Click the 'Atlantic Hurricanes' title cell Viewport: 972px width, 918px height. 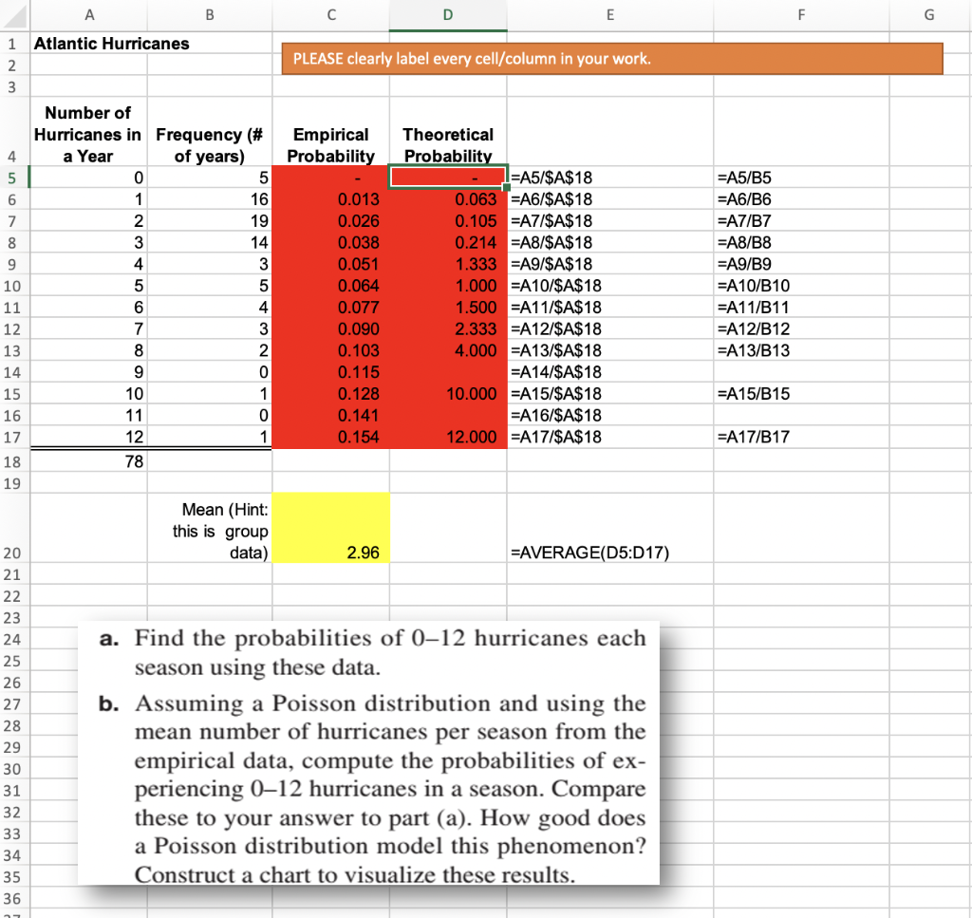[112, 44]
